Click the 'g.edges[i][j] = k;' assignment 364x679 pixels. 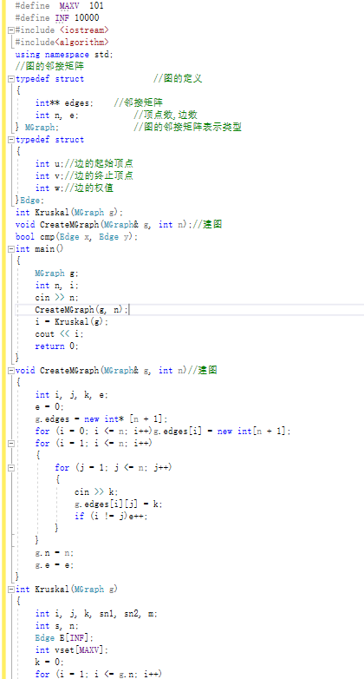click(119, 504)
